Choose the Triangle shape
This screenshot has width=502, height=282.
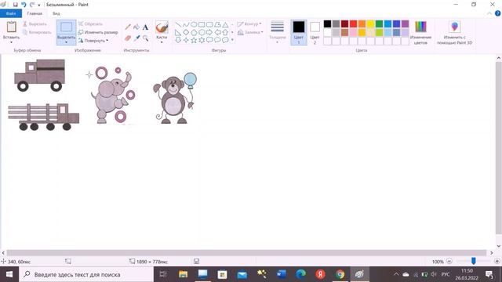coord(225,24)
